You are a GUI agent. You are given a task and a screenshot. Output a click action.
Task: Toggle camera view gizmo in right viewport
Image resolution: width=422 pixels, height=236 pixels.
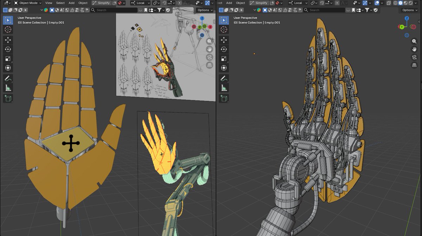click(x=414, y=57)
